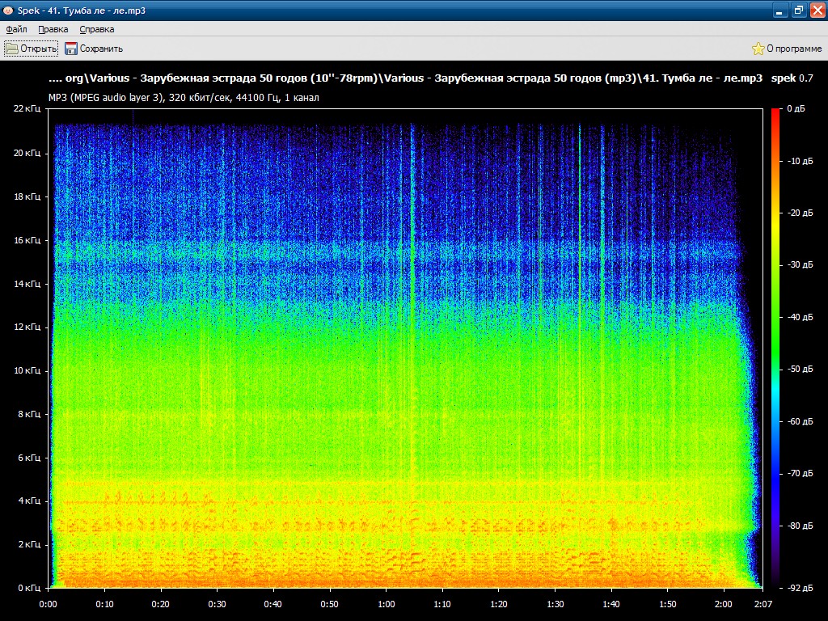The width and height of the screenshot is (828, 621).
Task: Click the 1:00 mark on time axis
Action: click(386, 604)
